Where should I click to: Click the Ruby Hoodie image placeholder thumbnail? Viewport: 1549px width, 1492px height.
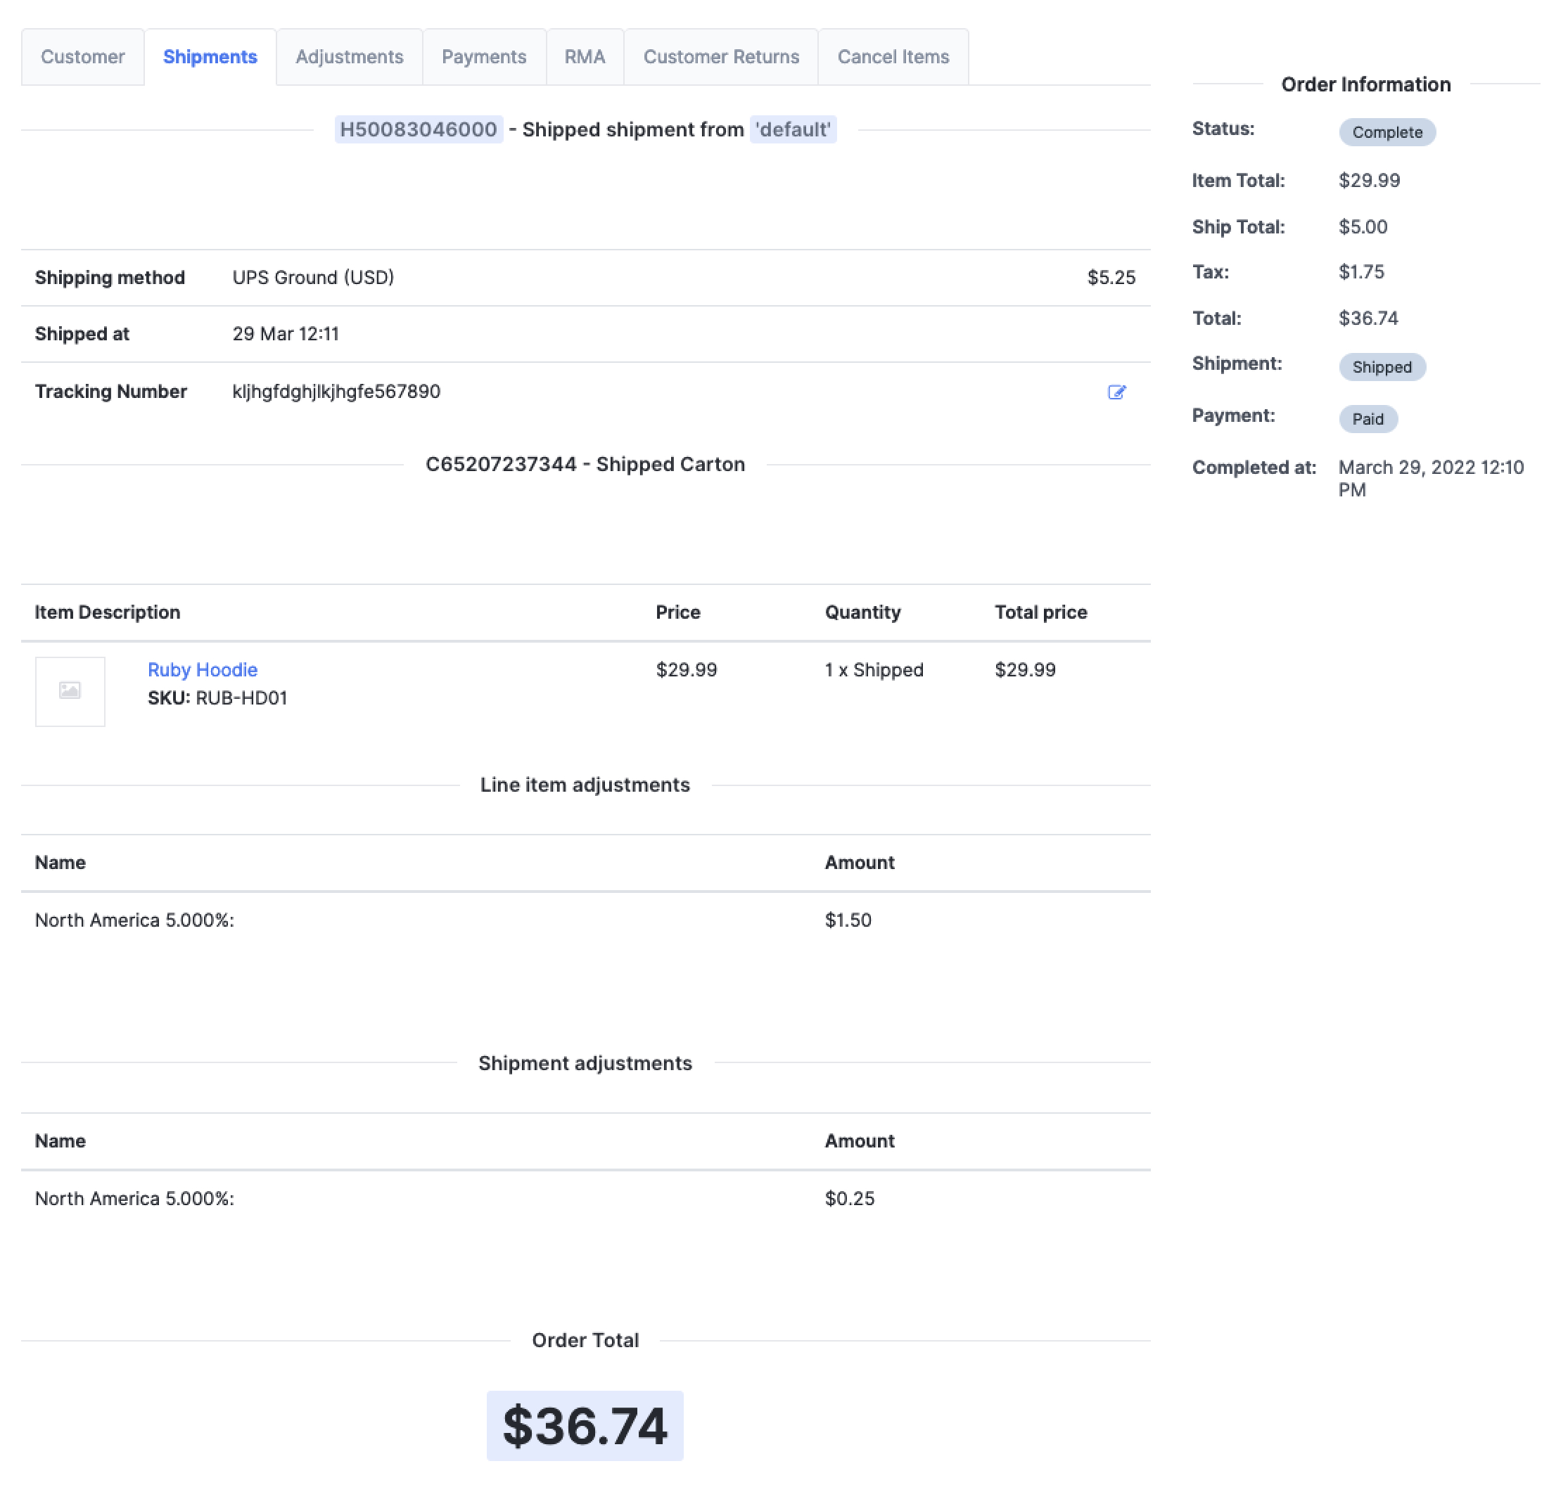tap(70, 691)
